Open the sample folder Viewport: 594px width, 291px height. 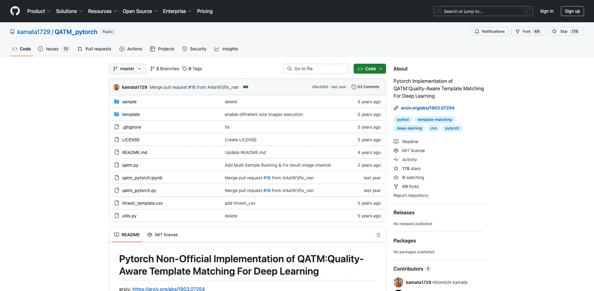click(x=129, y=102)
